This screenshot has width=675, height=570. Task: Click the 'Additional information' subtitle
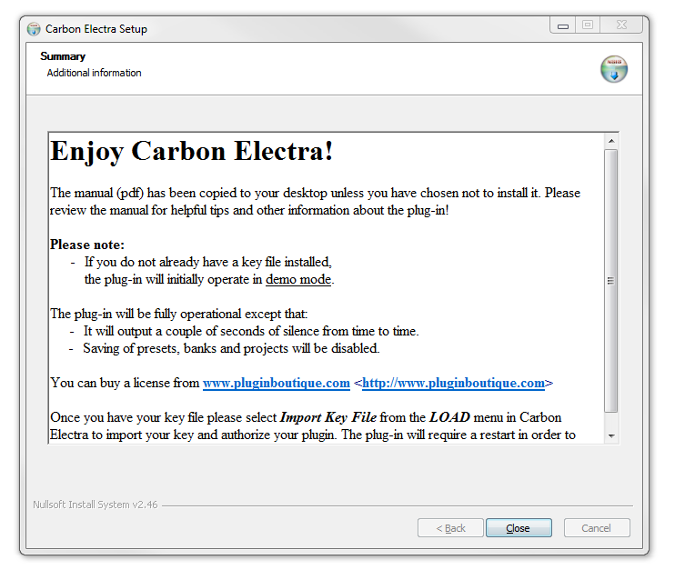pos(94,73)
